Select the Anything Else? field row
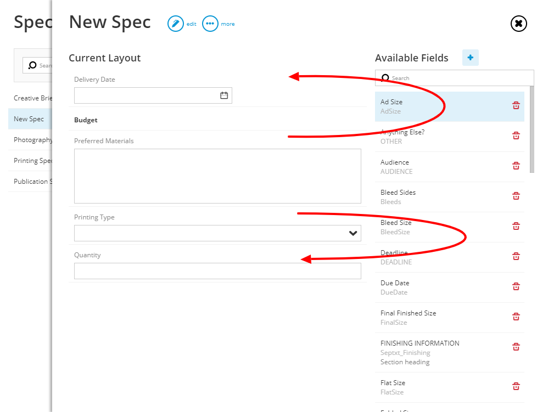Image resolution: width=537 pixels, height=412 pixels. (450, 137)
